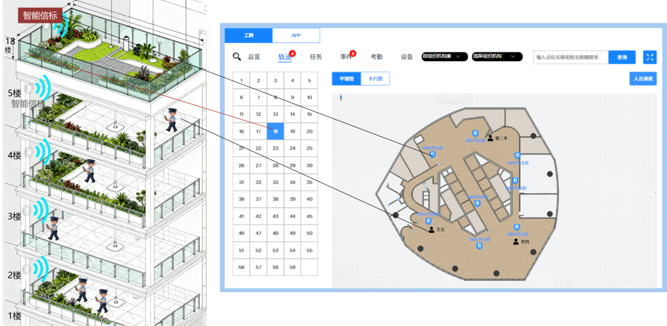The width and height of the screenshot is (667, 326).
Task: Open the 按组织机构查 dropdown
Action: click(445, 57)
